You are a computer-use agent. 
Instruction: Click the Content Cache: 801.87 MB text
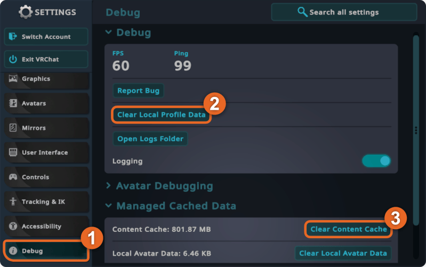pyautogui.click(x=162, y=230)
